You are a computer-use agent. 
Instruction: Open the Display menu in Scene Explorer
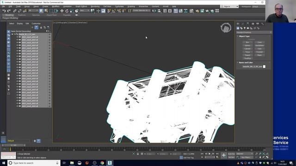[x=20, y=24]
